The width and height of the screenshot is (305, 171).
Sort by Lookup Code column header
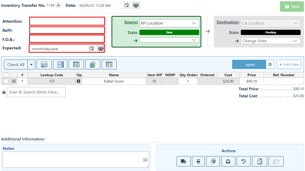point(51,75)
